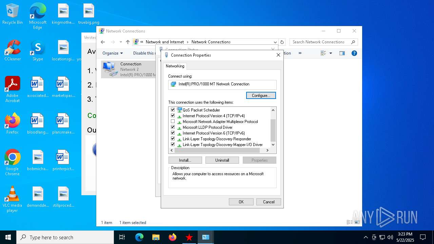The width and height of the screenshot is (434, 244).
Task: Select printerpict Word document on desktop
Action: coord(63,161)
